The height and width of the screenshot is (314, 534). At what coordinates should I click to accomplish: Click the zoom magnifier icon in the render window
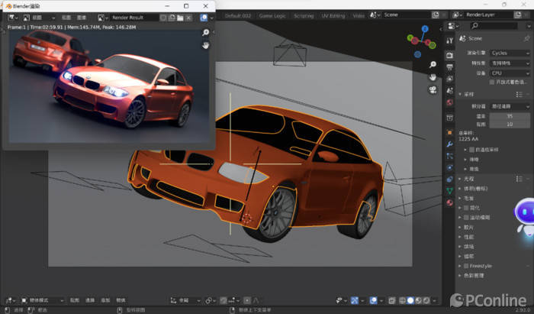point(206,33)
